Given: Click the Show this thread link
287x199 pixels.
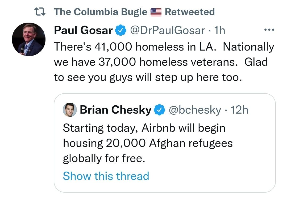Looking at the screenshot, I should [x=106, y=176].
